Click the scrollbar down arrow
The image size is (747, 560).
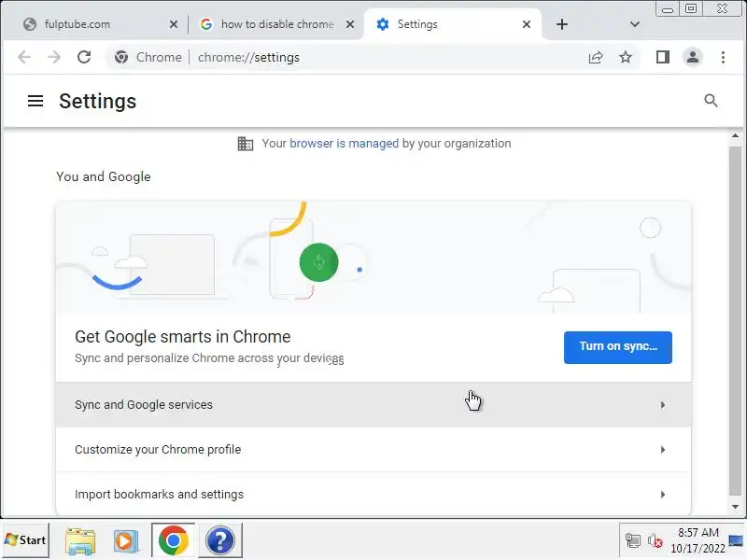735,507
